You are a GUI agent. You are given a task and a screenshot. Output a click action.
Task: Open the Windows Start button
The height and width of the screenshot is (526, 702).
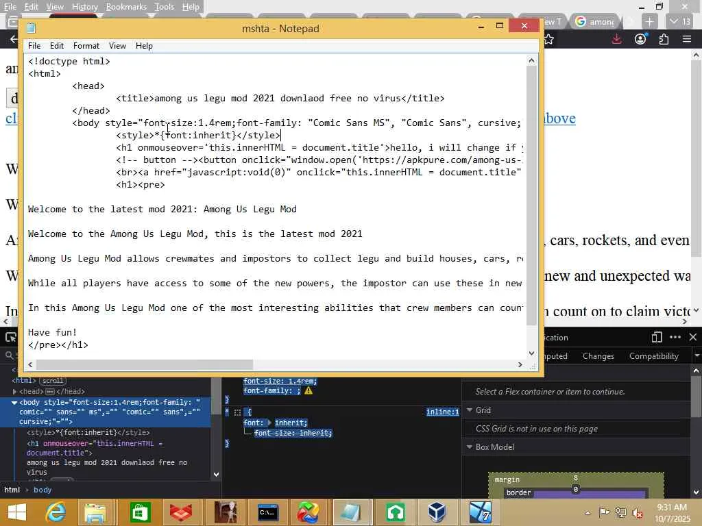coord(17,512)
